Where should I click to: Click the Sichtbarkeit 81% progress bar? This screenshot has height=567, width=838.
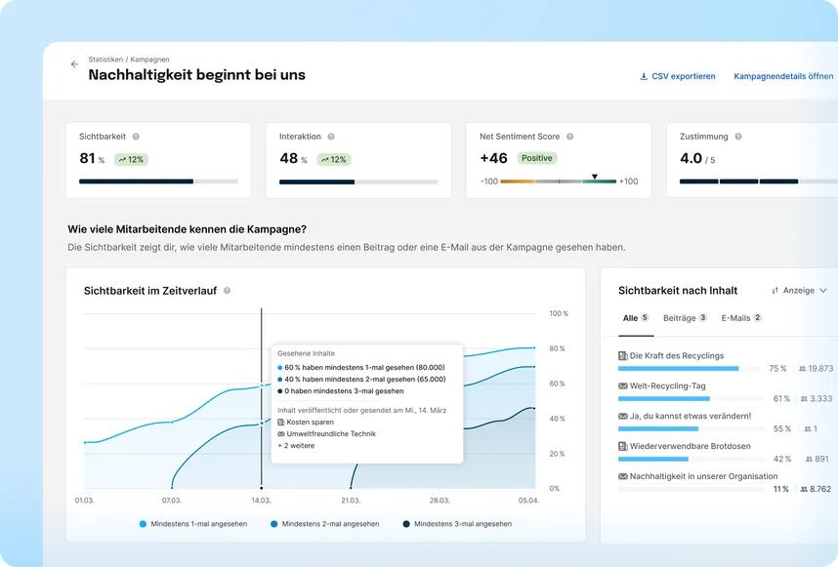(158, 182)
